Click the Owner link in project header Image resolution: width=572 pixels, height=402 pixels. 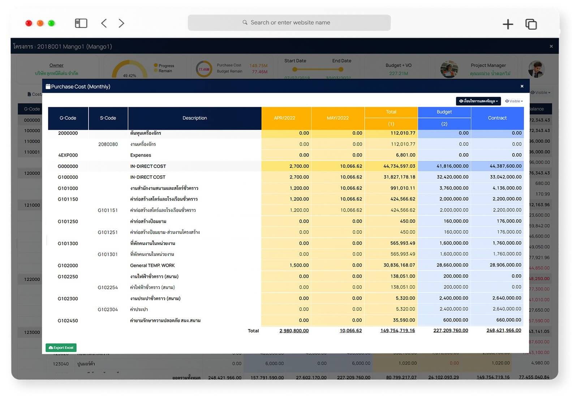click(56, 65)
